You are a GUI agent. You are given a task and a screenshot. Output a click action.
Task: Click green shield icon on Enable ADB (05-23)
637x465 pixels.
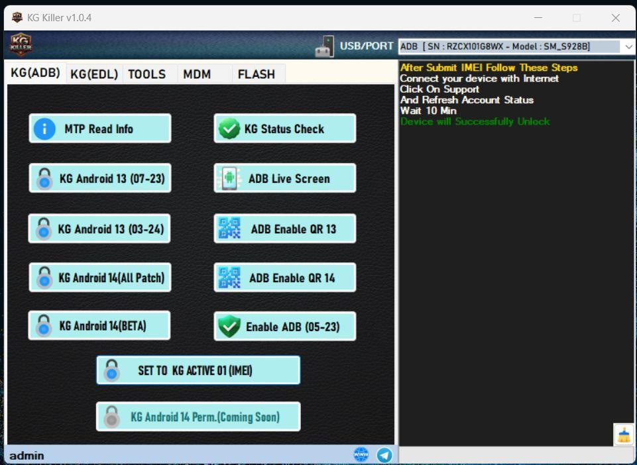pyautogui.click(x=229, y=327)
